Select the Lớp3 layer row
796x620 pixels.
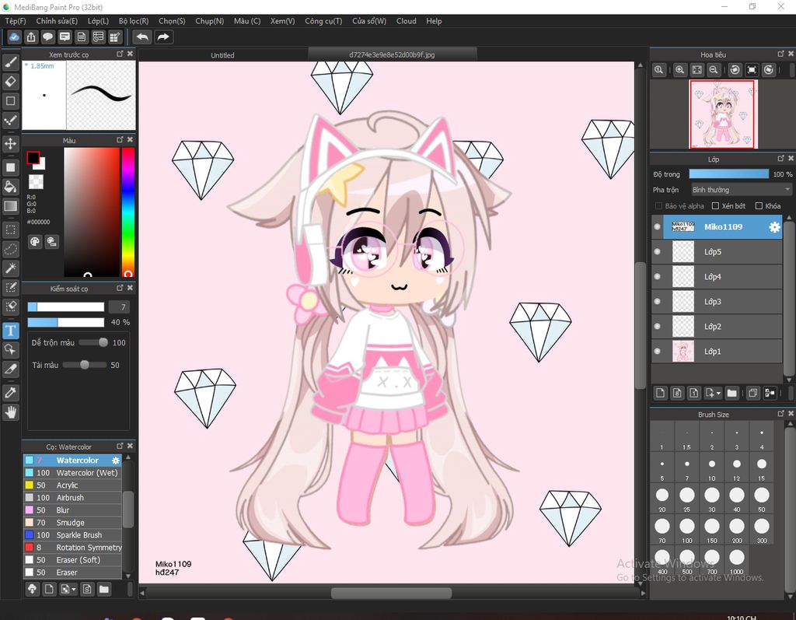click(x=717, y=301)
